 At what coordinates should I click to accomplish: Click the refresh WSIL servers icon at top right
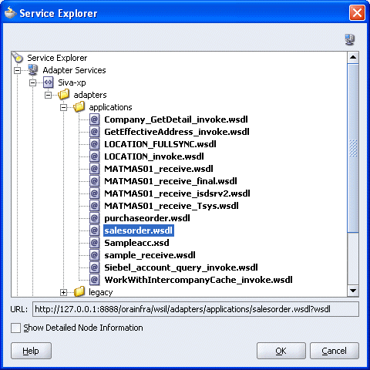pyautogui.click(x=349, y=39)
